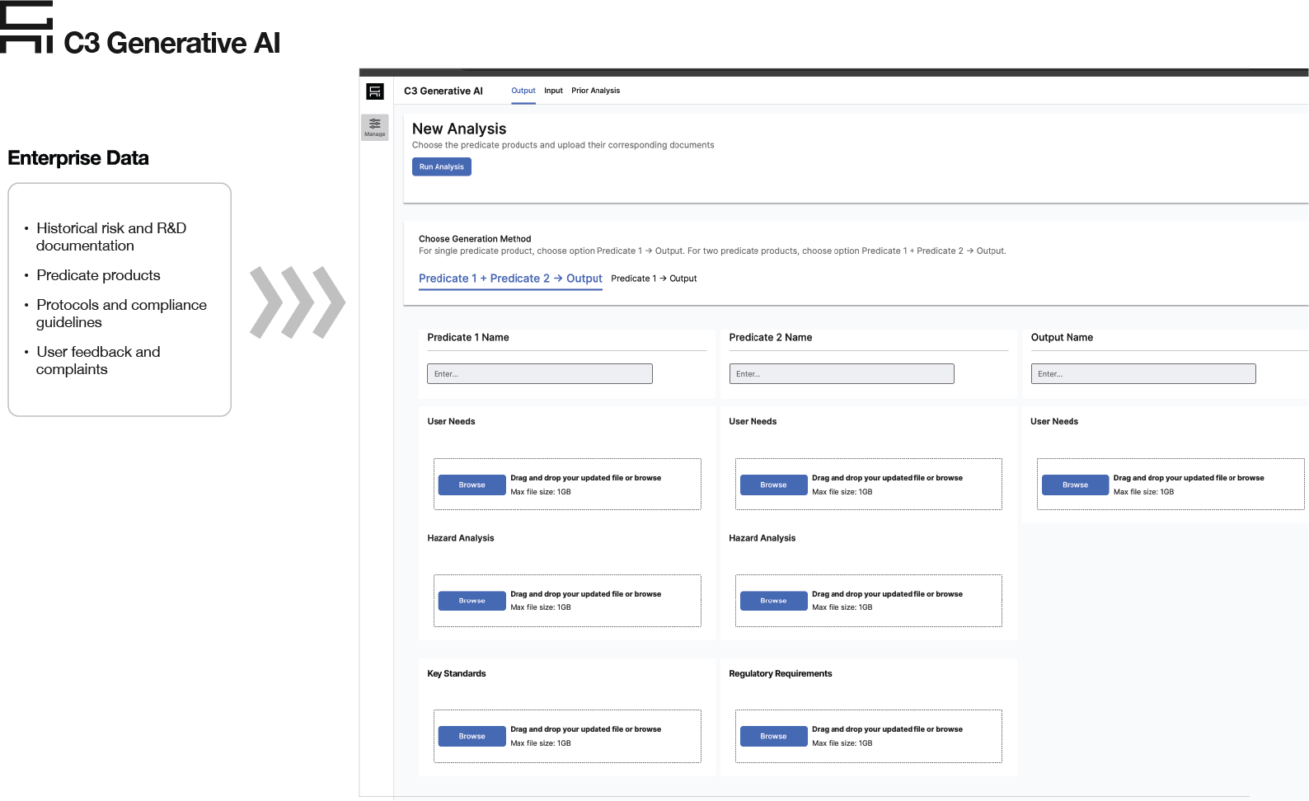Browse for Output User Needs file

coord(1075,485)
